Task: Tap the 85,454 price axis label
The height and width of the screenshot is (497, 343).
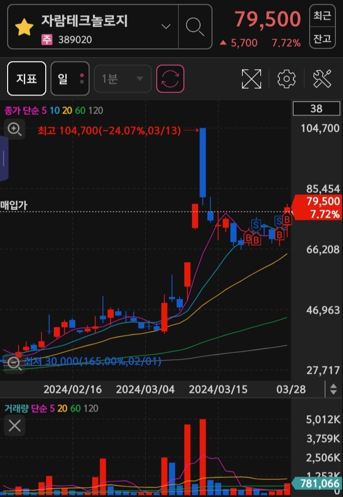Action: pos(323,189)
